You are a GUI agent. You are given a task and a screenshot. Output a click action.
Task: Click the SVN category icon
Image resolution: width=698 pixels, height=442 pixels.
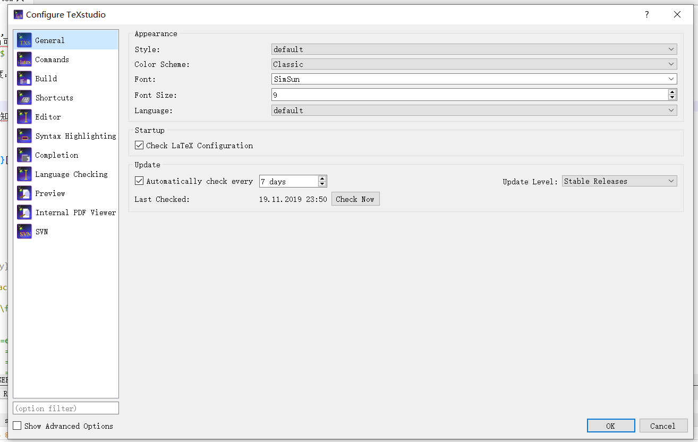tap(24, 232)
